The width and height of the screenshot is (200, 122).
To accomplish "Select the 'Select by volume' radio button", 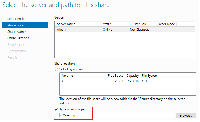I will 56,69.
